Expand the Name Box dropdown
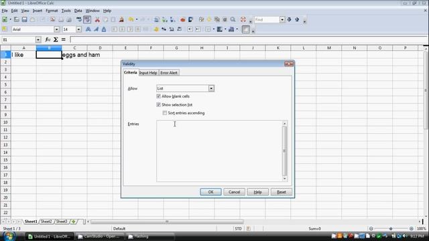This screenshot has width=429, height=241. tap(38, 39)
